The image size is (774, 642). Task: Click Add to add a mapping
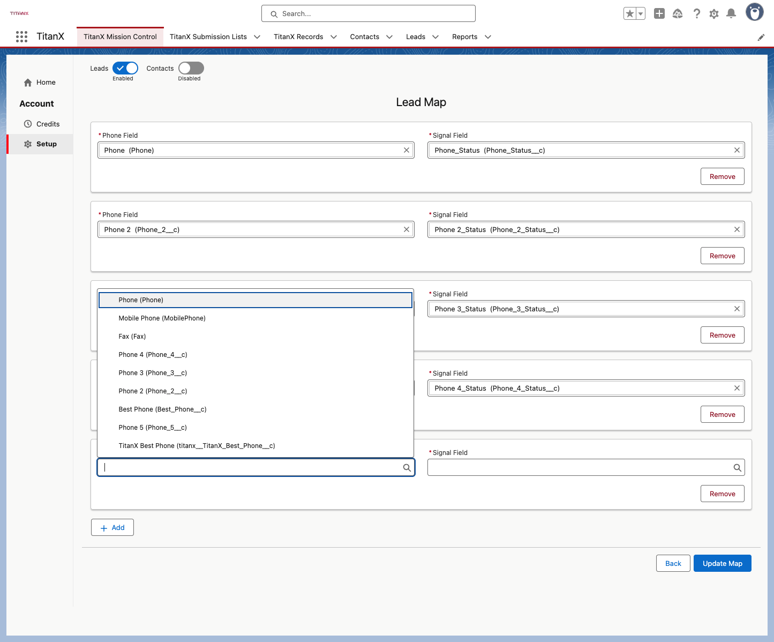click(112, 527)
